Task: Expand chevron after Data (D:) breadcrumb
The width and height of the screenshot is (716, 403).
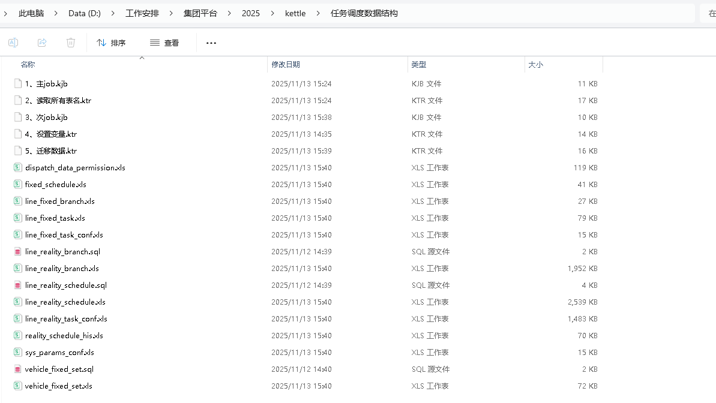Action: pyautogui.click(x=113, y=13)
